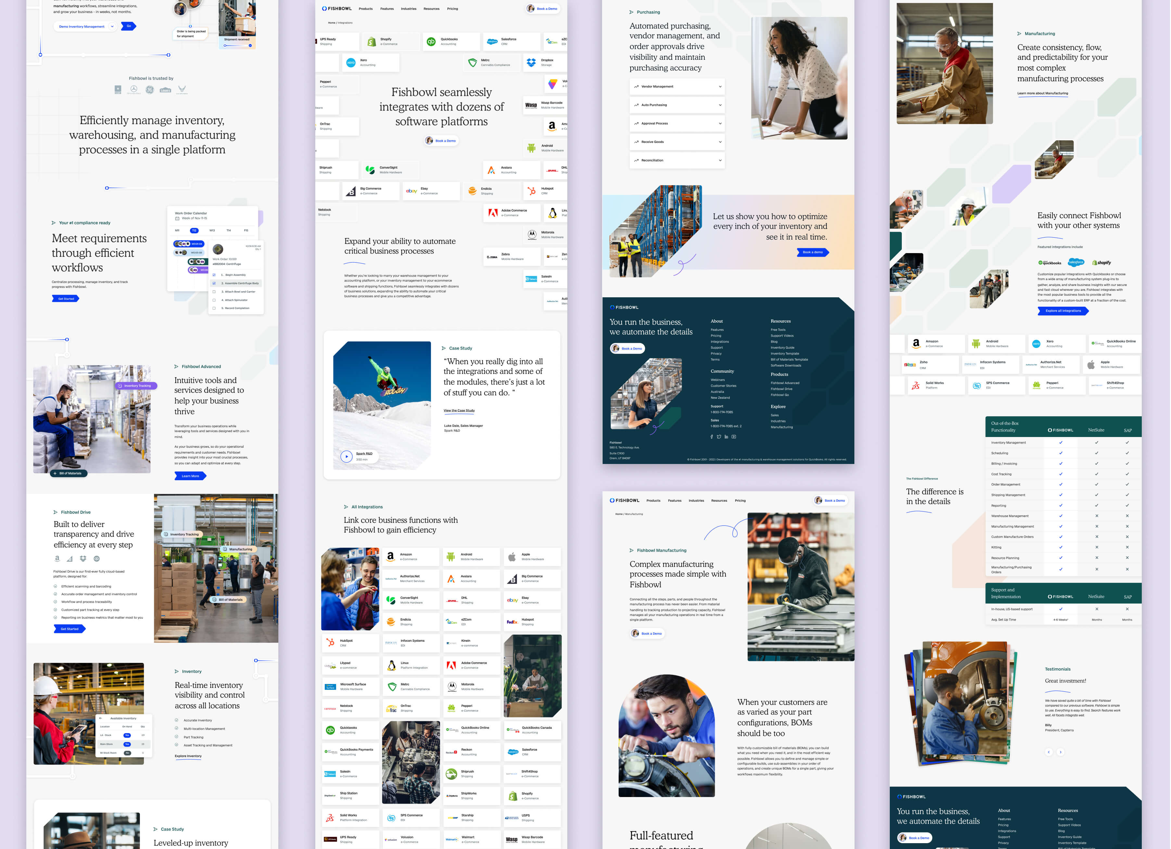This screenshot has width=1171, height=849.
Task: Click the Shipment received progress slider
Action: pyautogui.click(x=237, y=45)
